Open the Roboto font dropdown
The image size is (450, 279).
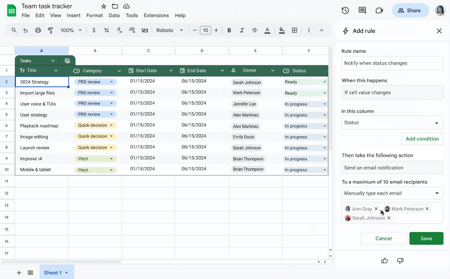click(169, 30)
